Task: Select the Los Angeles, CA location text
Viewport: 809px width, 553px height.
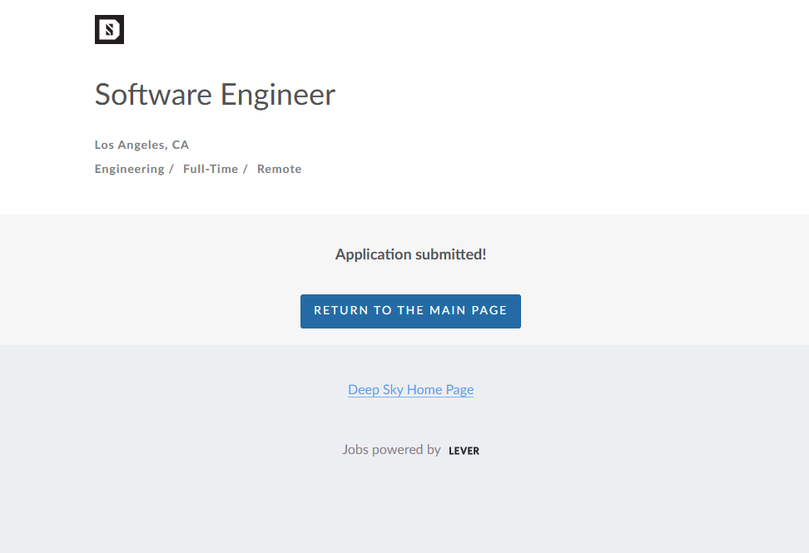Action: coord(141,145)
